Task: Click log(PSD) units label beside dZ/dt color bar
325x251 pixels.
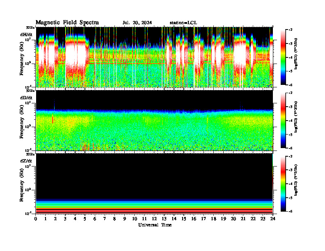Action: coord(296,180)
